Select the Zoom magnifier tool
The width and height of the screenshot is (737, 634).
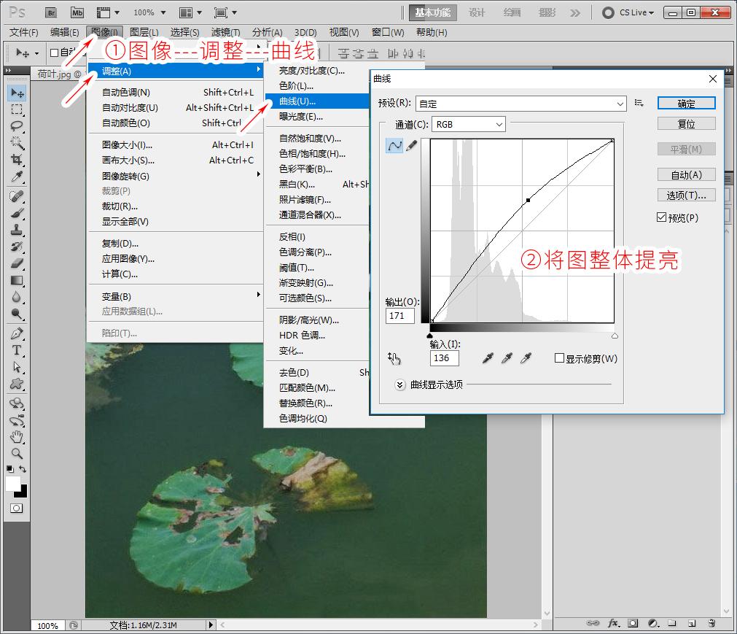(x=17, y=454)
